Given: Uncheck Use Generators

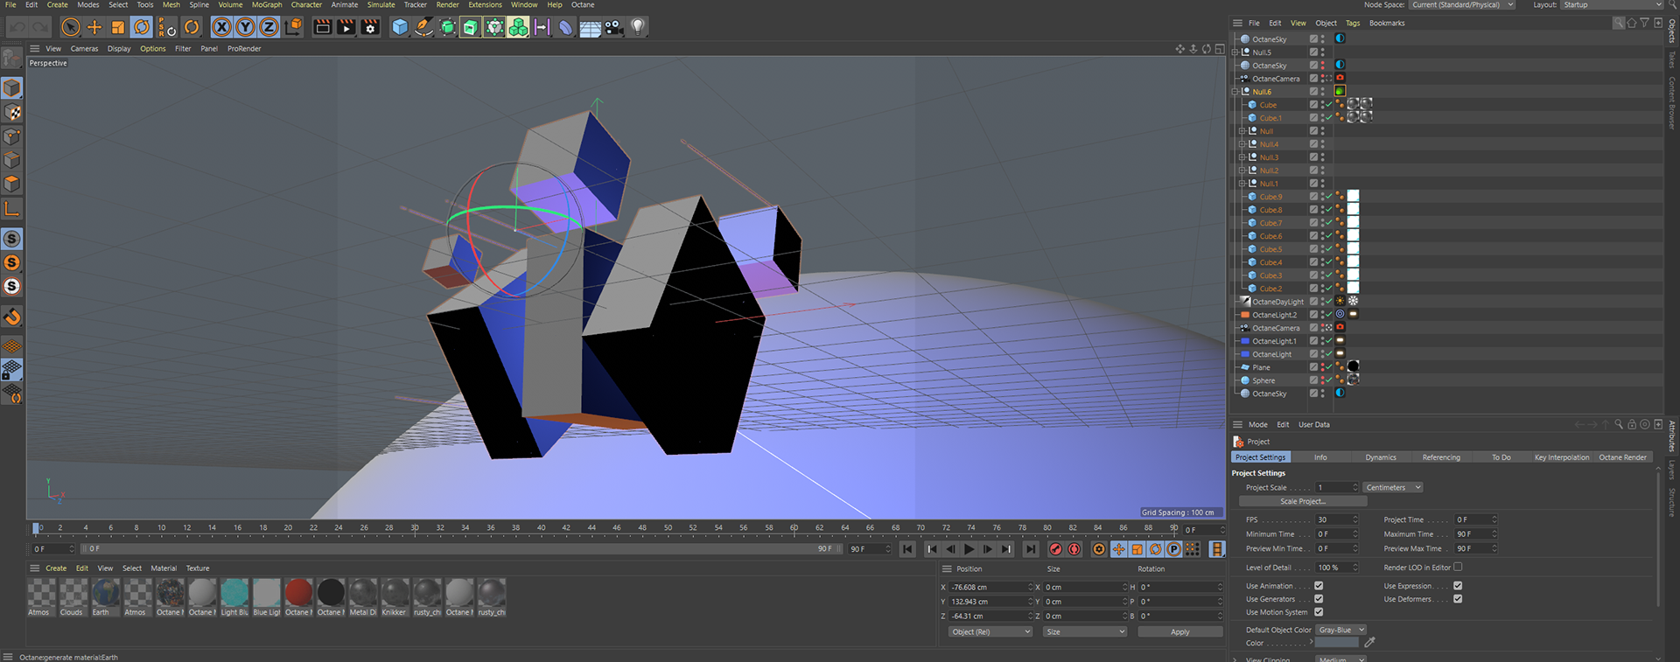Looking at the screenshot, I should point(1319,599).
